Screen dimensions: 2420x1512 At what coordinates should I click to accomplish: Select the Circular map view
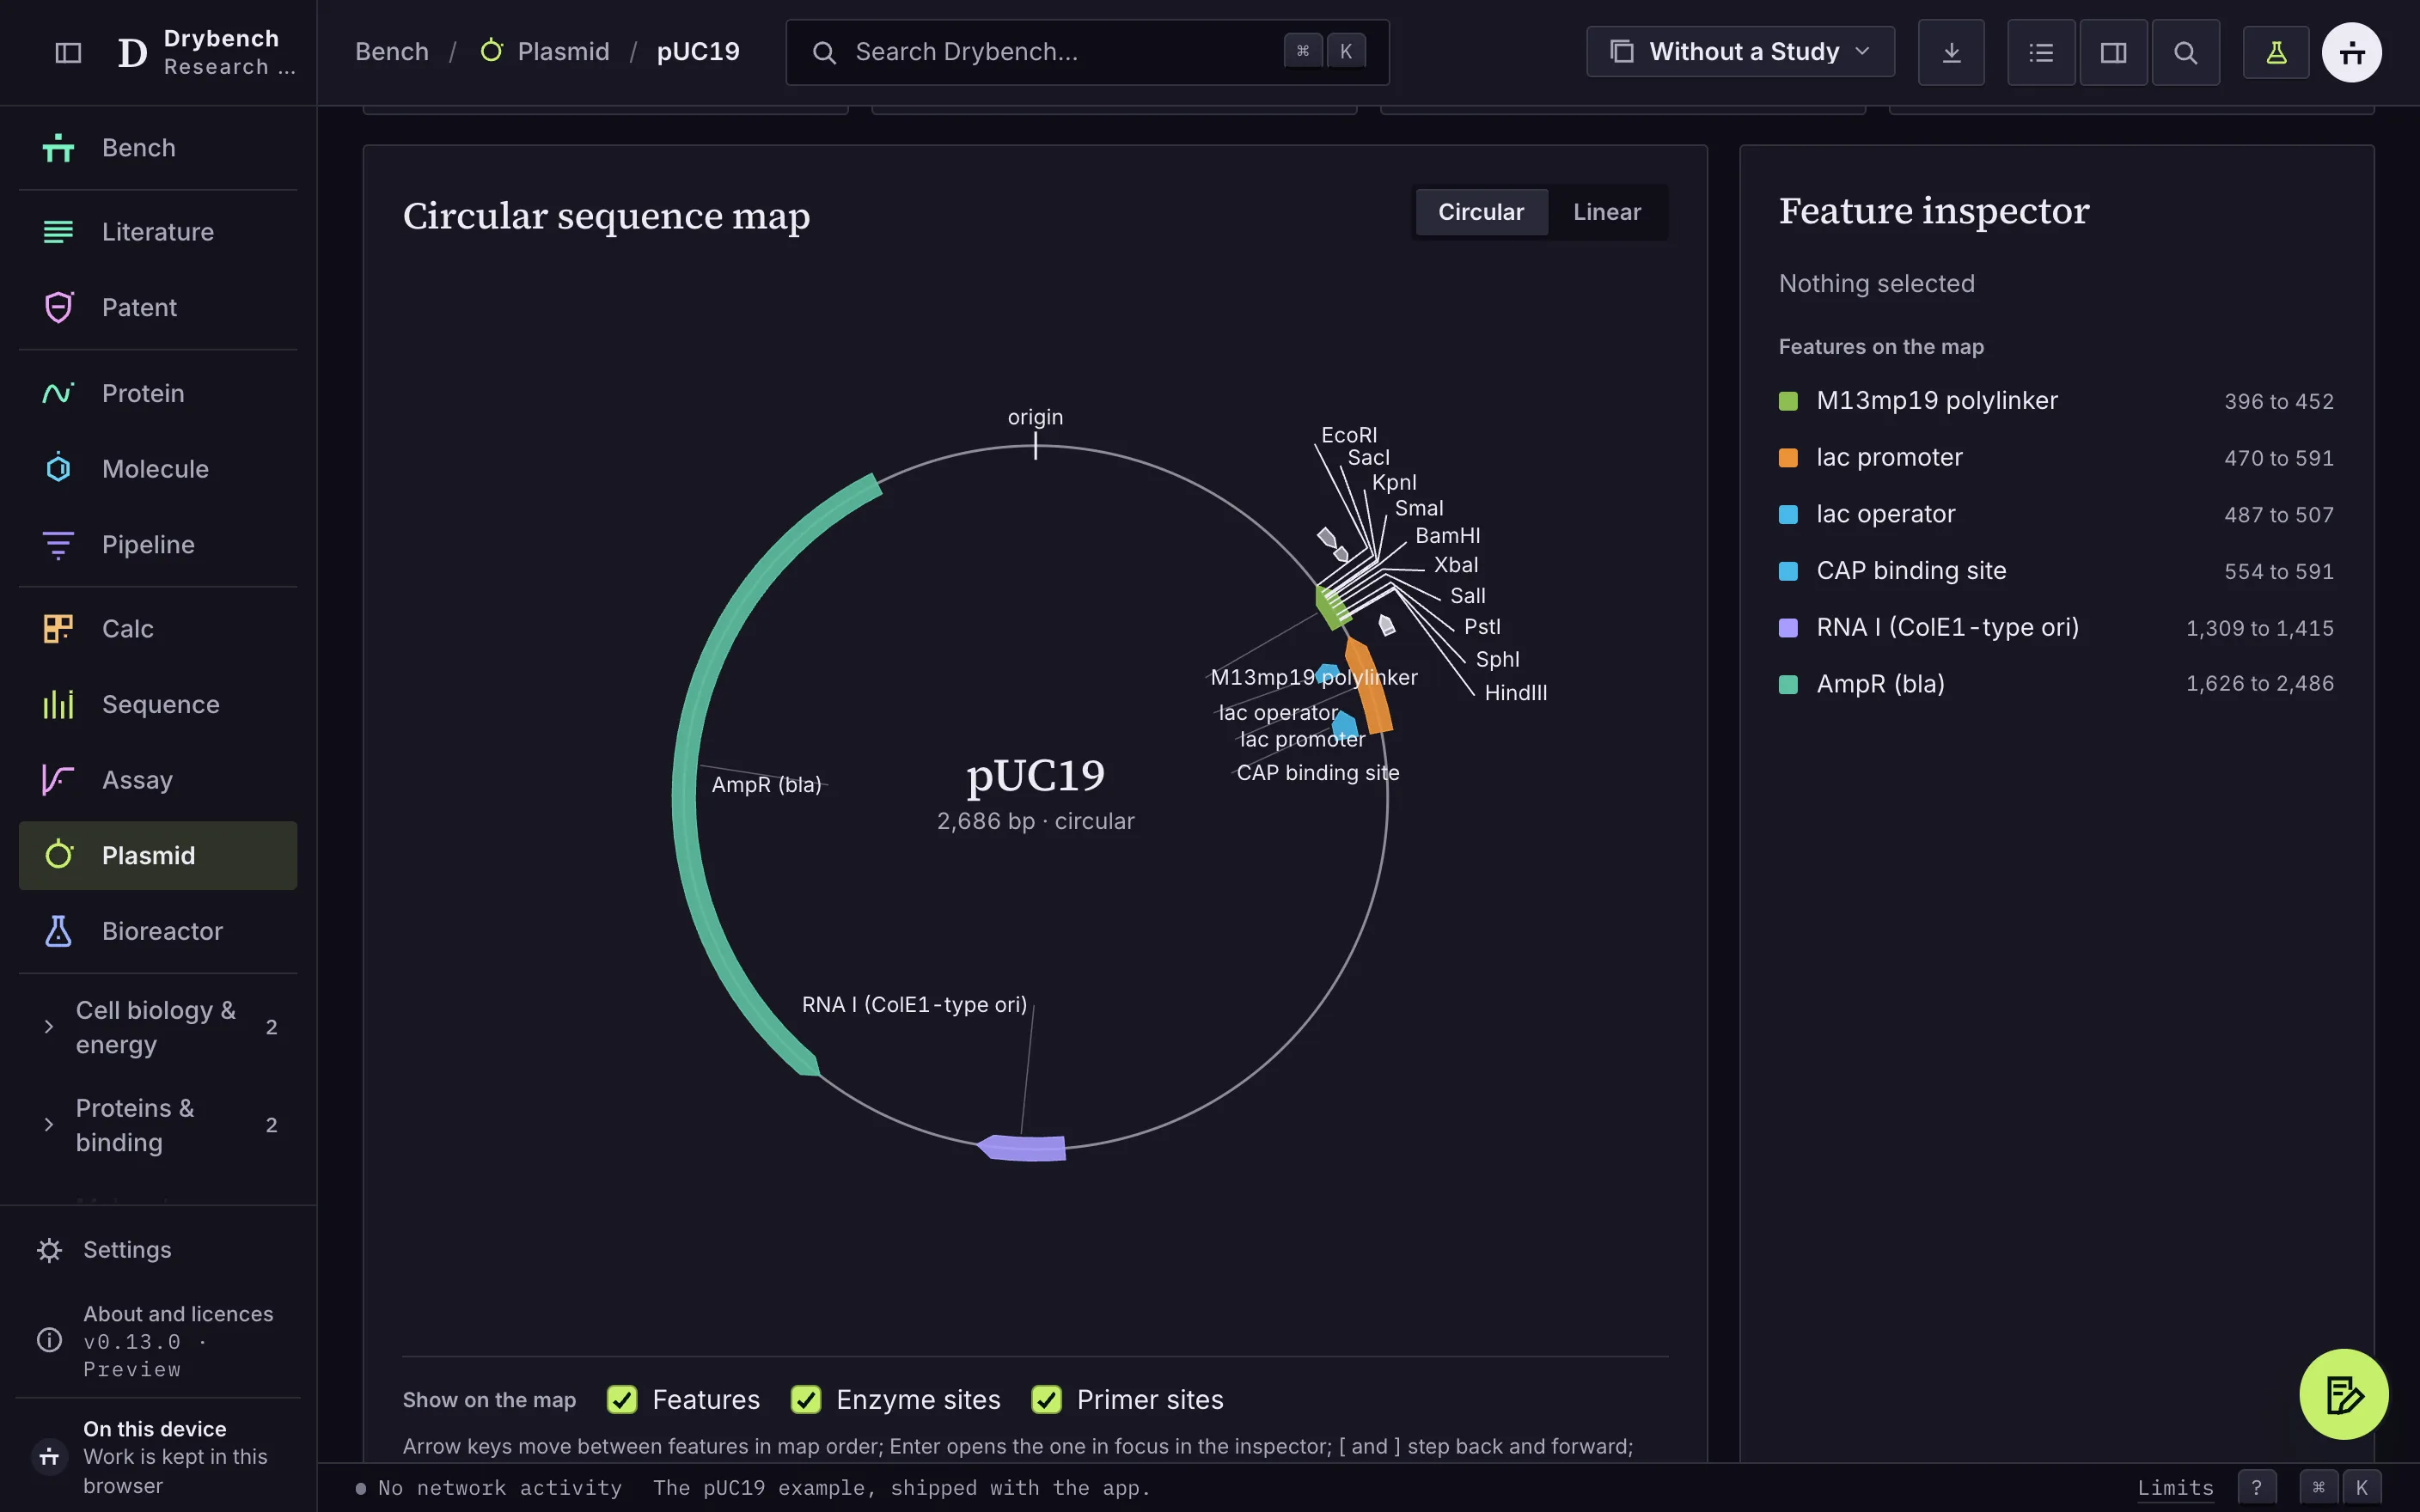coord(1481,212)
